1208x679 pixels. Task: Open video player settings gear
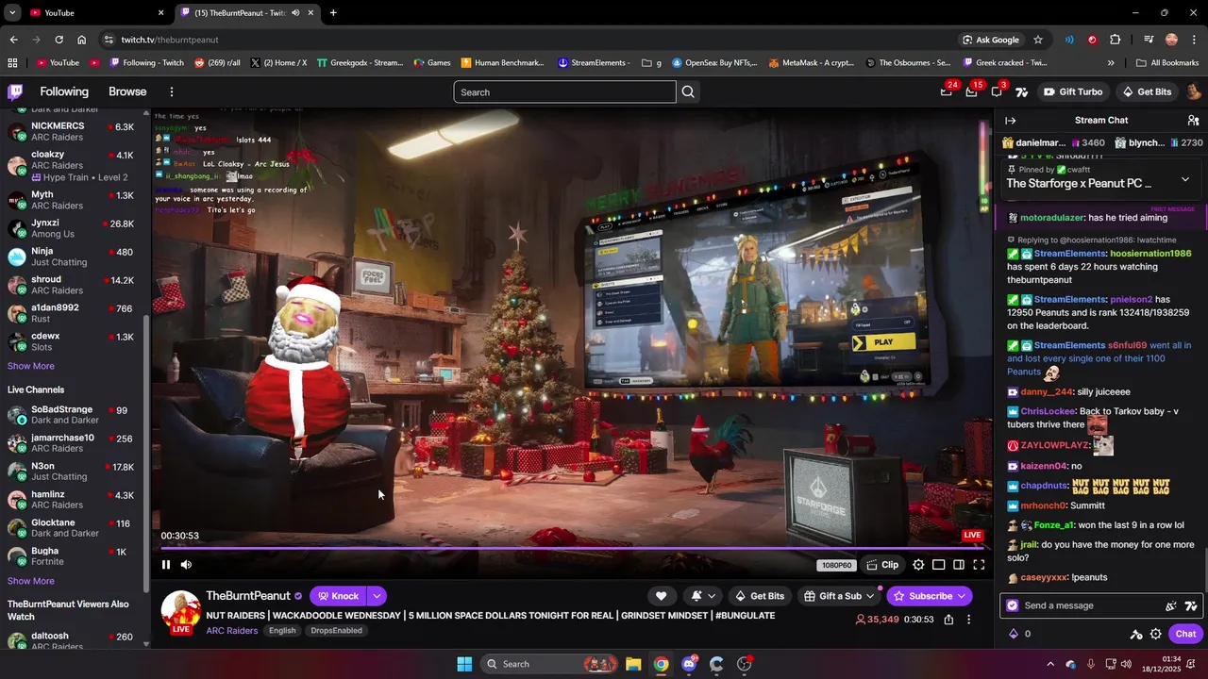(x=918, y=565)
